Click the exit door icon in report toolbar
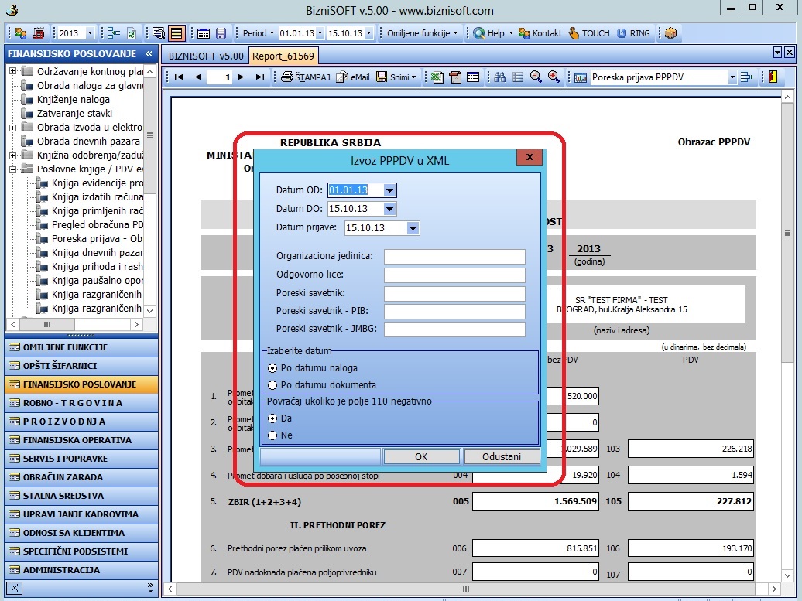Screen dimensions: 802x601 (x=772, y=77)
